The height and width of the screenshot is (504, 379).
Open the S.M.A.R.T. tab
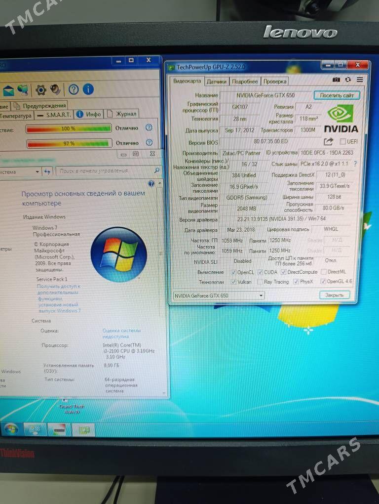54,115
